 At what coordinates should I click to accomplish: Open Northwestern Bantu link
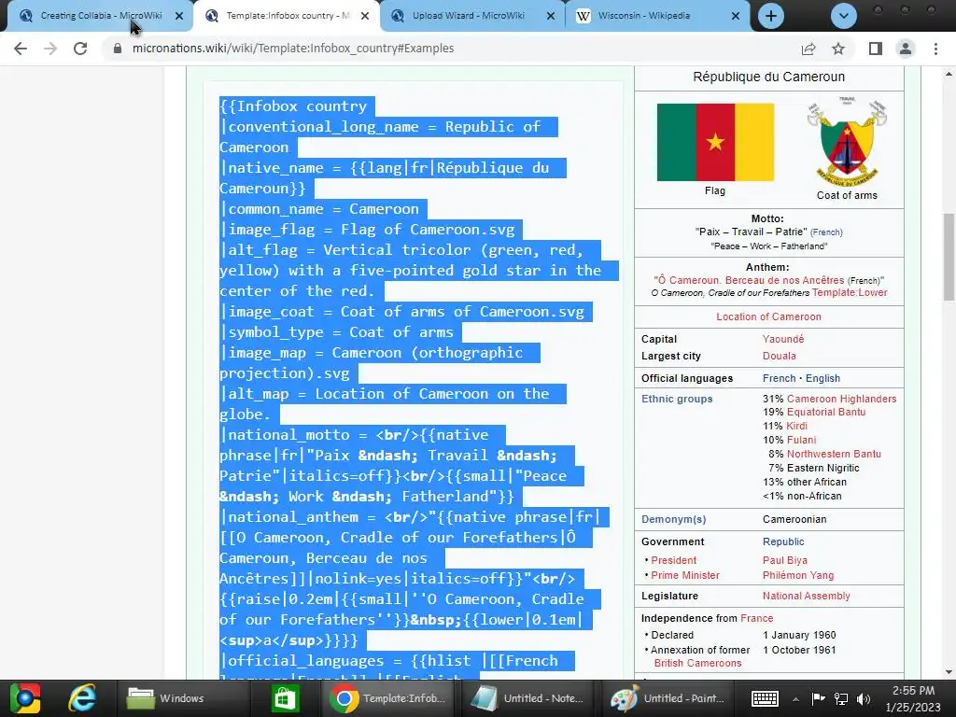point(834,455)
